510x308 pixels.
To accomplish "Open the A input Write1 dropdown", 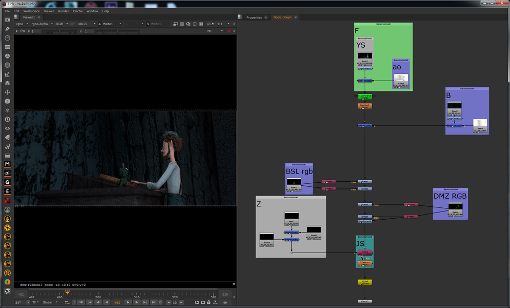I will coord(112,24).
